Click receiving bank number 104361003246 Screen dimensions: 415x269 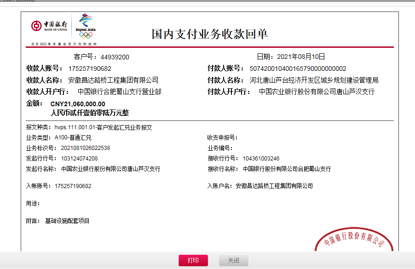(261, 159)
